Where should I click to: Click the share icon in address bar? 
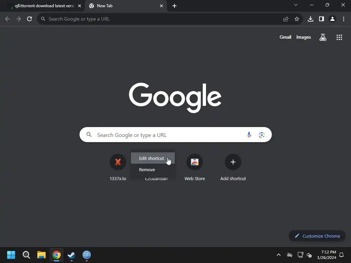click(x=286, y=19)
